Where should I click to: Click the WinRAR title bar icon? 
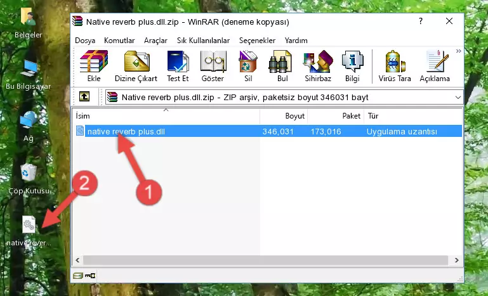77,21
